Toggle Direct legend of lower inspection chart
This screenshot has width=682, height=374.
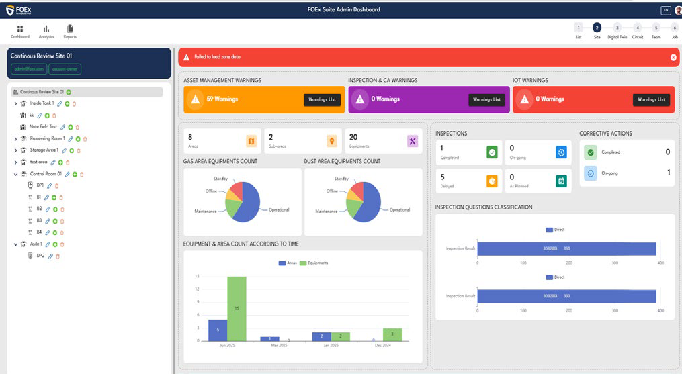555,277
